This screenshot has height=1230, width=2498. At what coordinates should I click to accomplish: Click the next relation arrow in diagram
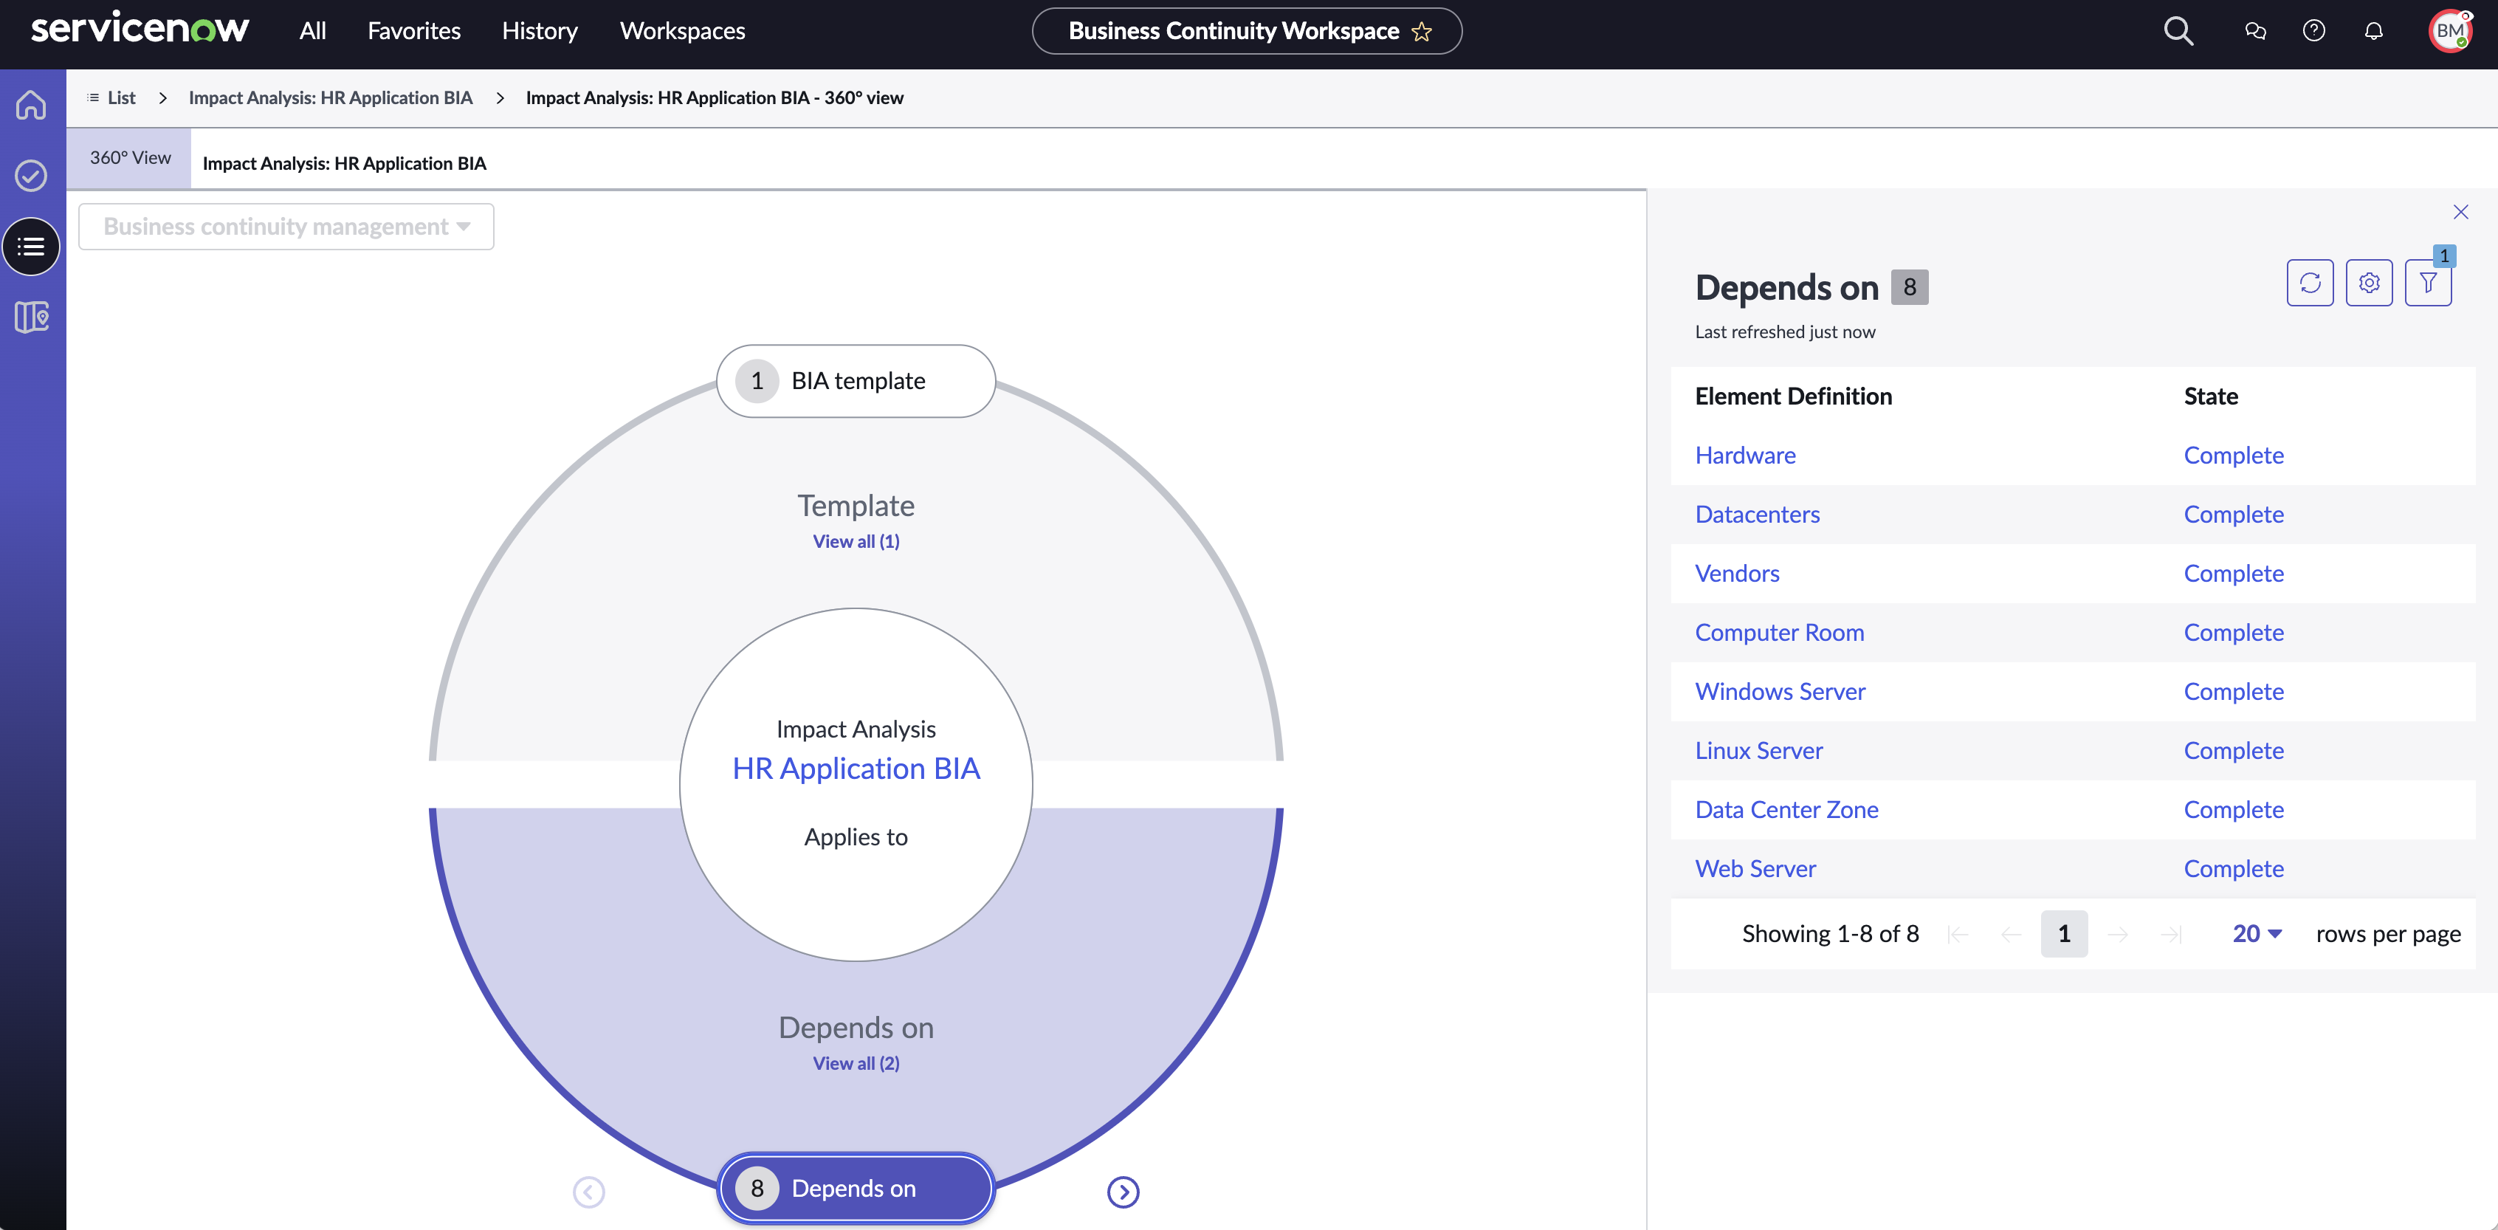coord(1123,1191)
